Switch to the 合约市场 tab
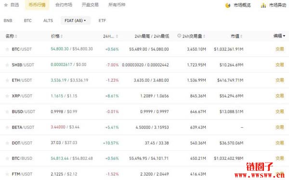The height and width of the screenshot is (180, 289). click(64, 5)
